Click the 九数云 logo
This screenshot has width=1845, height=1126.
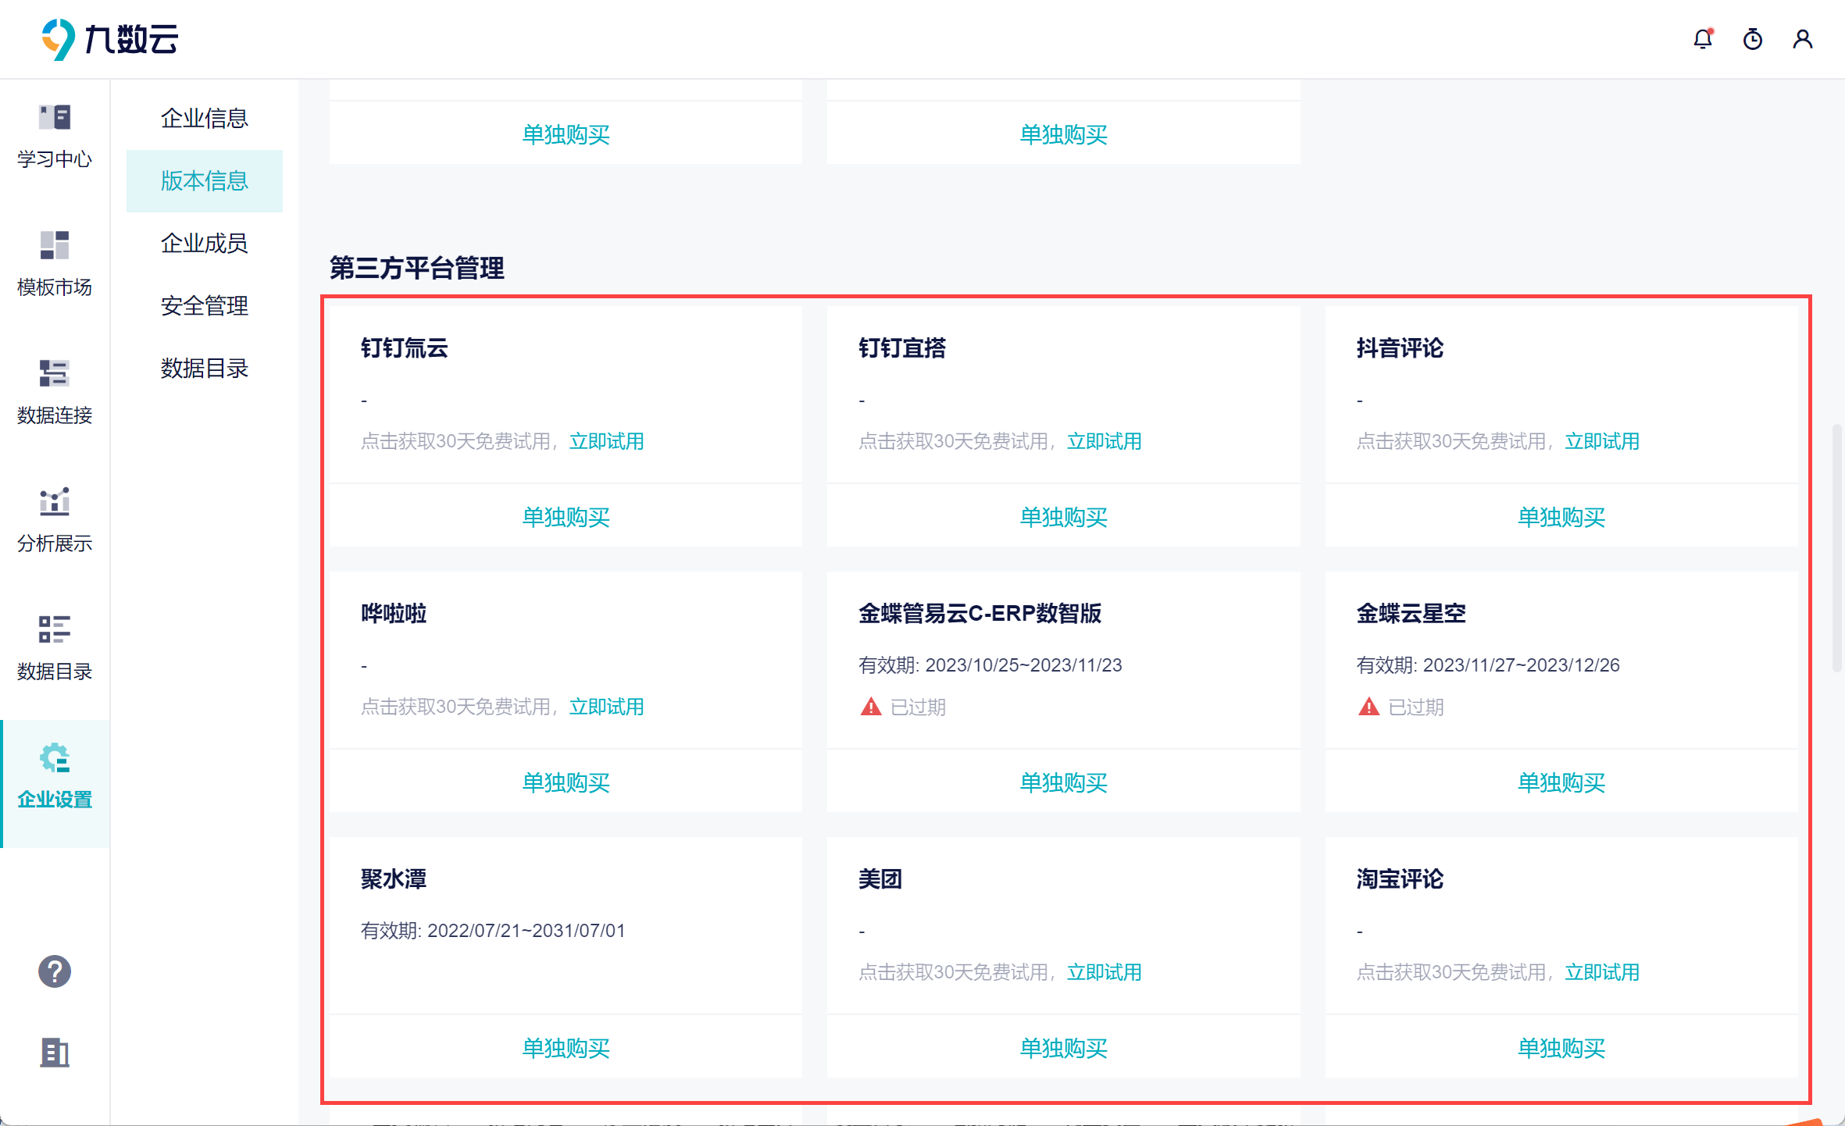[x=111, y=39]
